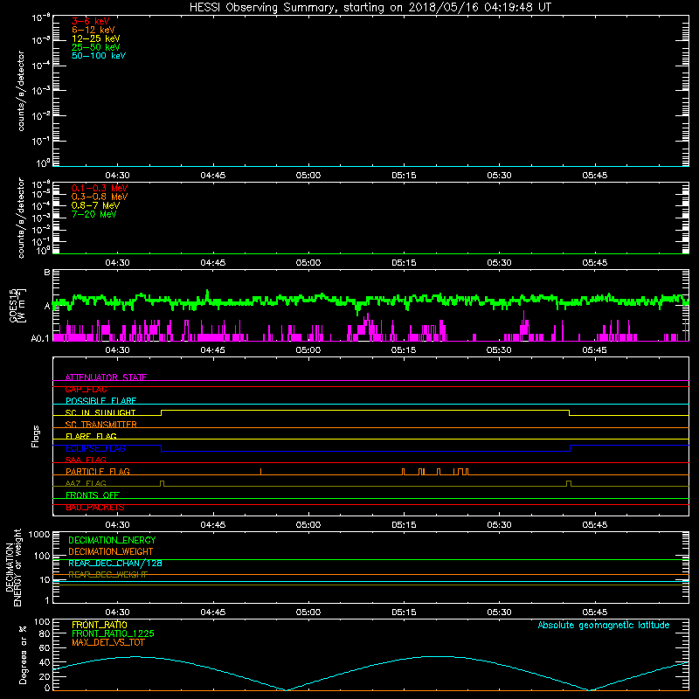This screenshot has height=699, width=699.
Task: Click the SC_TRANSMITTER flag label
Action: click(x=101, y=425)
